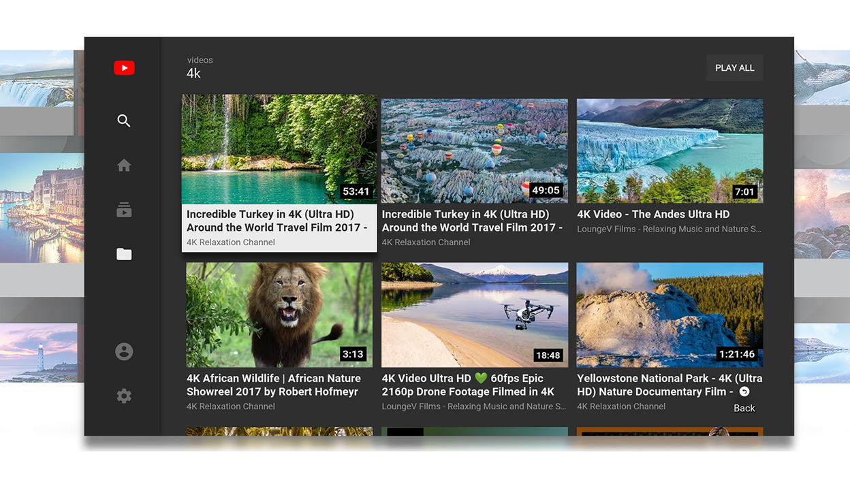This screenshot has height=478, width=850.
Task: Select the hot air balloons Turkey thumbnail
Action: coord(475,150)
